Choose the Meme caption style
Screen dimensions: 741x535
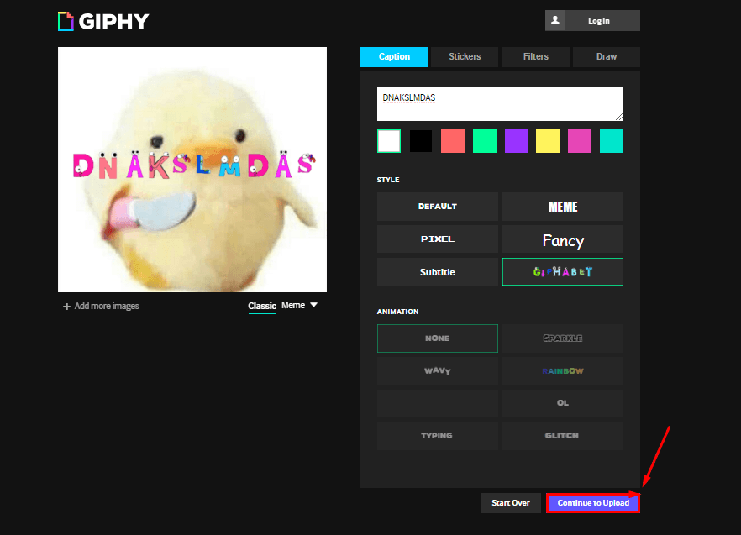point(563,207)
